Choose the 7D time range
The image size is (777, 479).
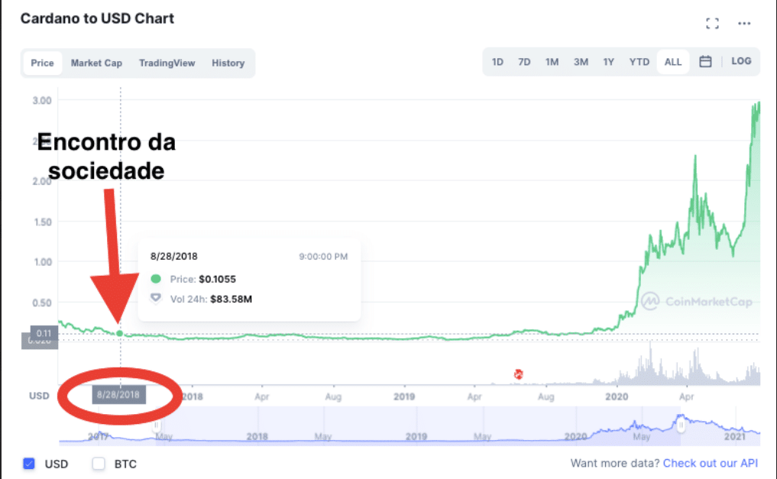[x=524, y=62]
